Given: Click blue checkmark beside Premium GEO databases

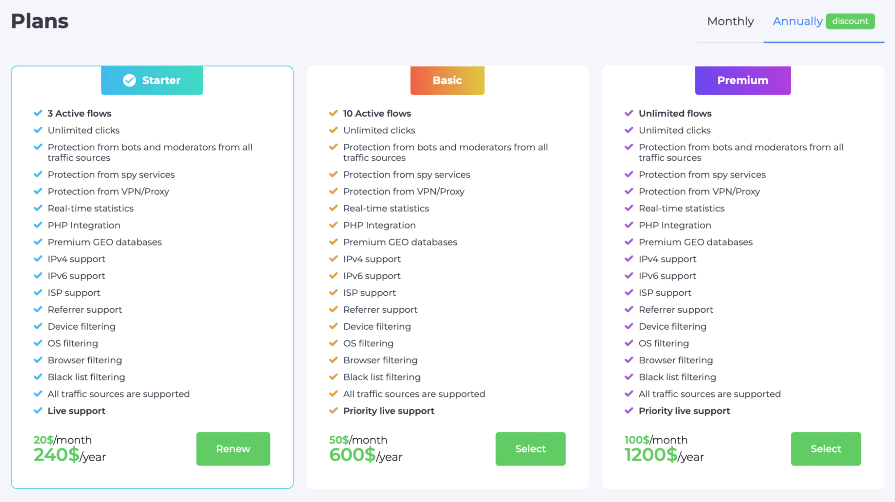Looking at the screenshot, I should point(38,242).
